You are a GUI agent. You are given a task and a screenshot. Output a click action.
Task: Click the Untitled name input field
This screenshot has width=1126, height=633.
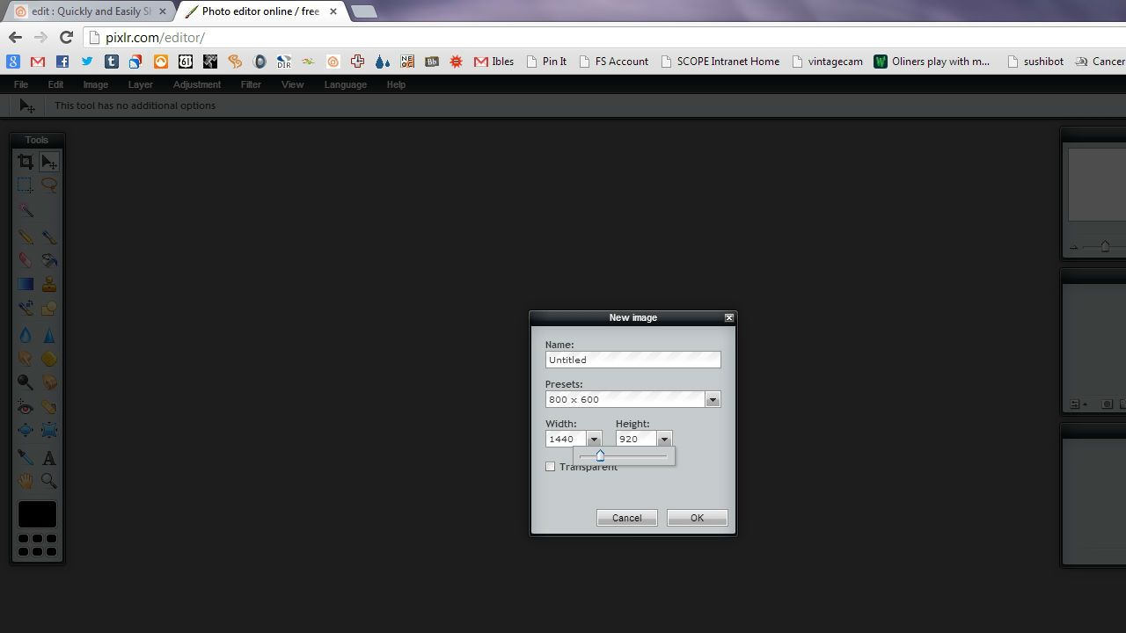tap(632, 360)
